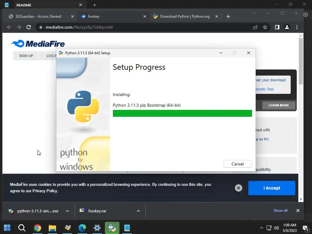Show hidden system tray icons
Viewport: 312px width, 234px height.
261,228
